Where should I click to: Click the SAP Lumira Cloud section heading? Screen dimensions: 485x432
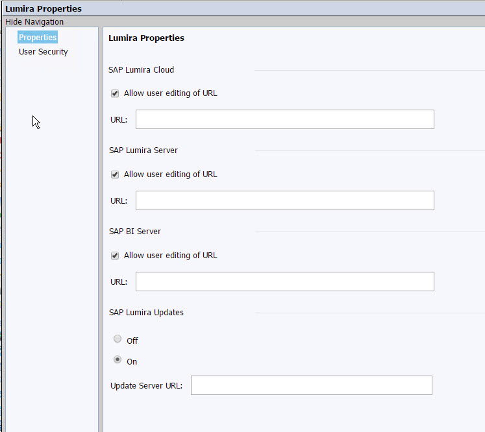[142, 70]
